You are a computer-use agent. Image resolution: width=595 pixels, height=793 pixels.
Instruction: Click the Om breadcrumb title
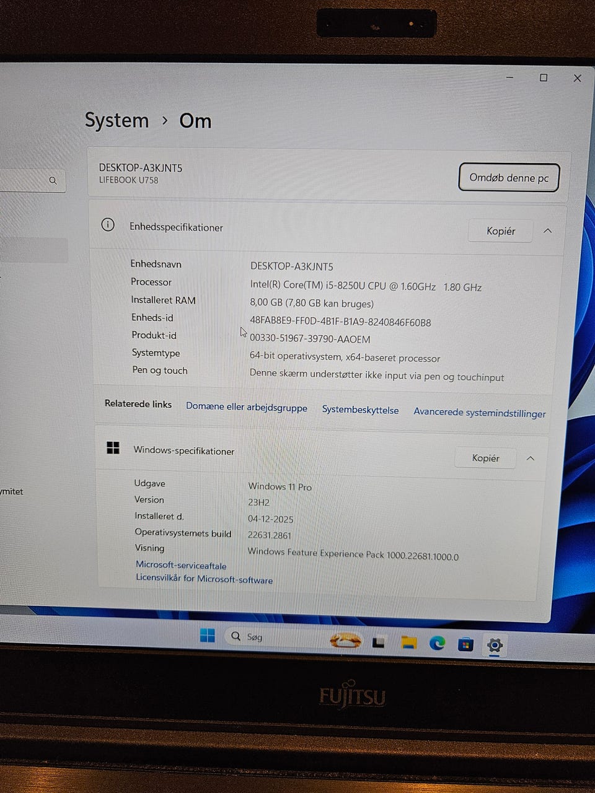[x=195, y=121]
